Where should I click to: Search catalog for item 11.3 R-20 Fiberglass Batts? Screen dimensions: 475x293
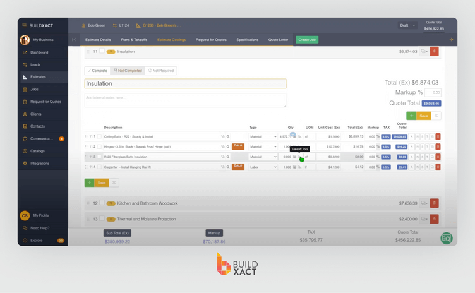click(228, 157)
